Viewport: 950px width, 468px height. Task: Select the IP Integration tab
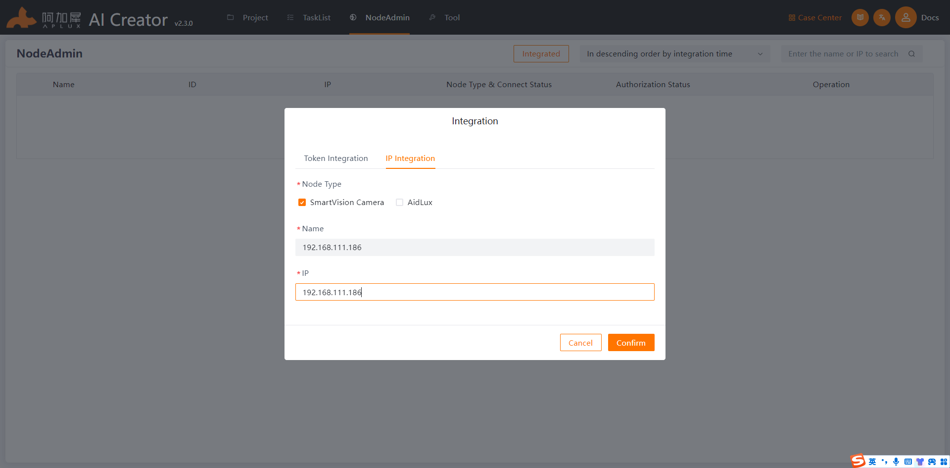point(410,158)
